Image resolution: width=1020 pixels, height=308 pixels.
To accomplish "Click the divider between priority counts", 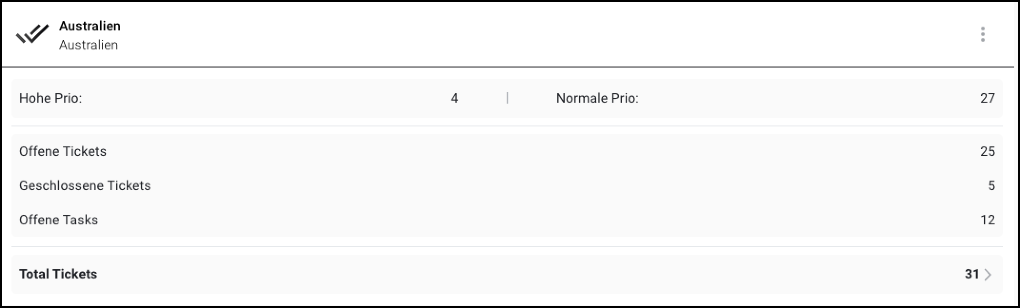I will click(507, 98).
